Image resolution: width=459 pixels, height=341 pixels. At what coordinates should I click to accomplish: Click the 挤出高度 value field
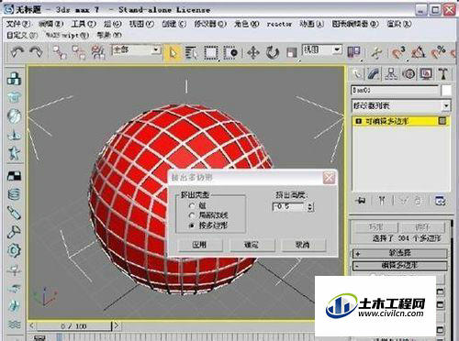click(x=289, y=207)
